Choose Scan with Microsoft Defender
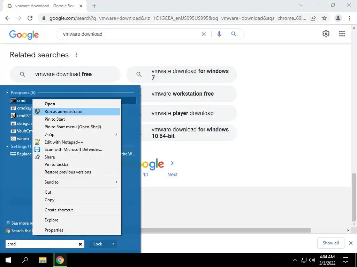This screenshot has height=267, width=357. point(77,149)
